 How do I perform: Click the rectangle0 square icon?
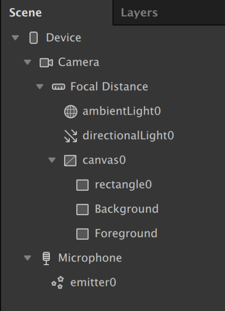tap(82, 185)
